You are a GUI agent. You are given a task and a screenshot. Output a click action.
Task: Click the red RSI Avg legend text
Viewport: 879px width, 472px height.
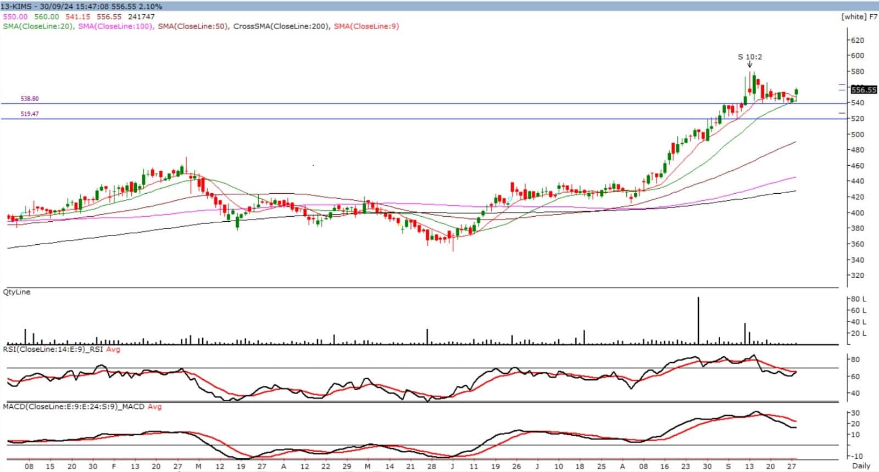113,349
